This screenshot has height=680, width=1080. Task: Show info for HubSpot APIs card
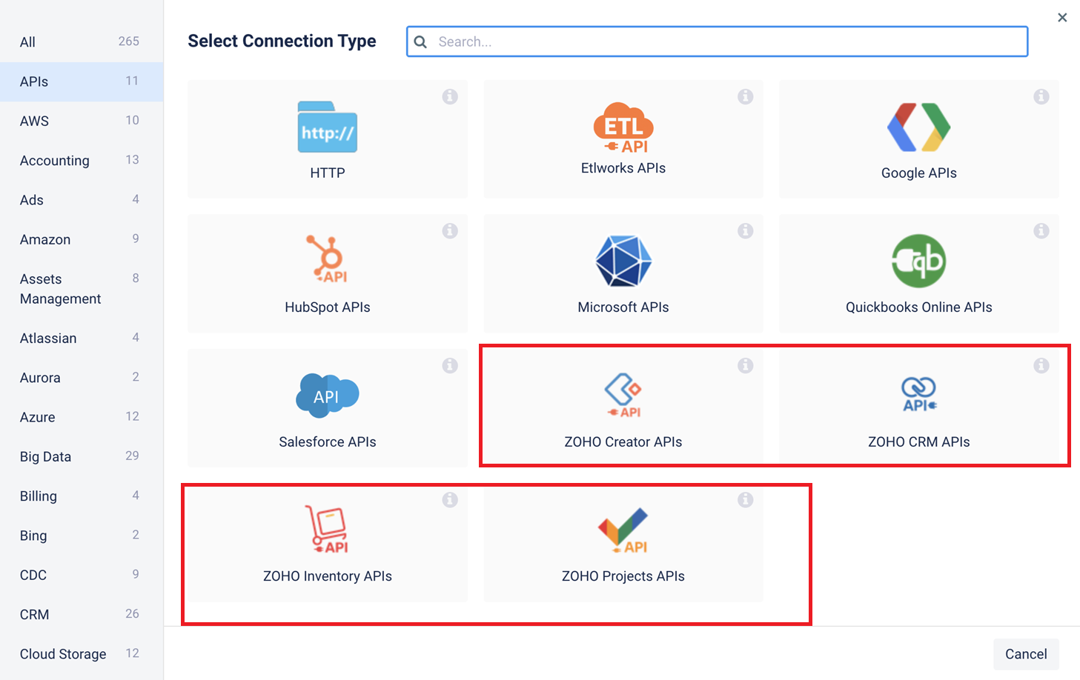[450, 231]
